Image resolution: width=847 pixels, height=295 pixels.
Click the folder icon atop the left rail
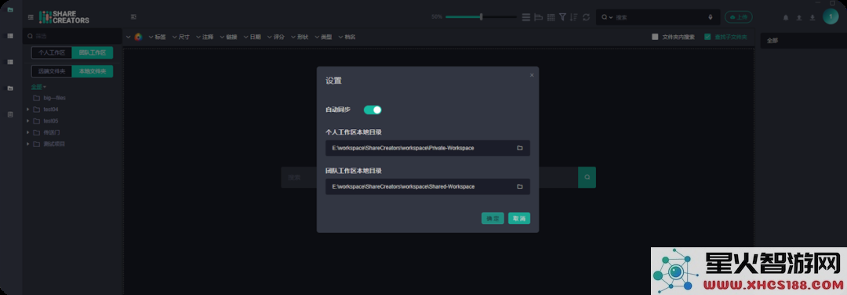[x=9, y=9]
